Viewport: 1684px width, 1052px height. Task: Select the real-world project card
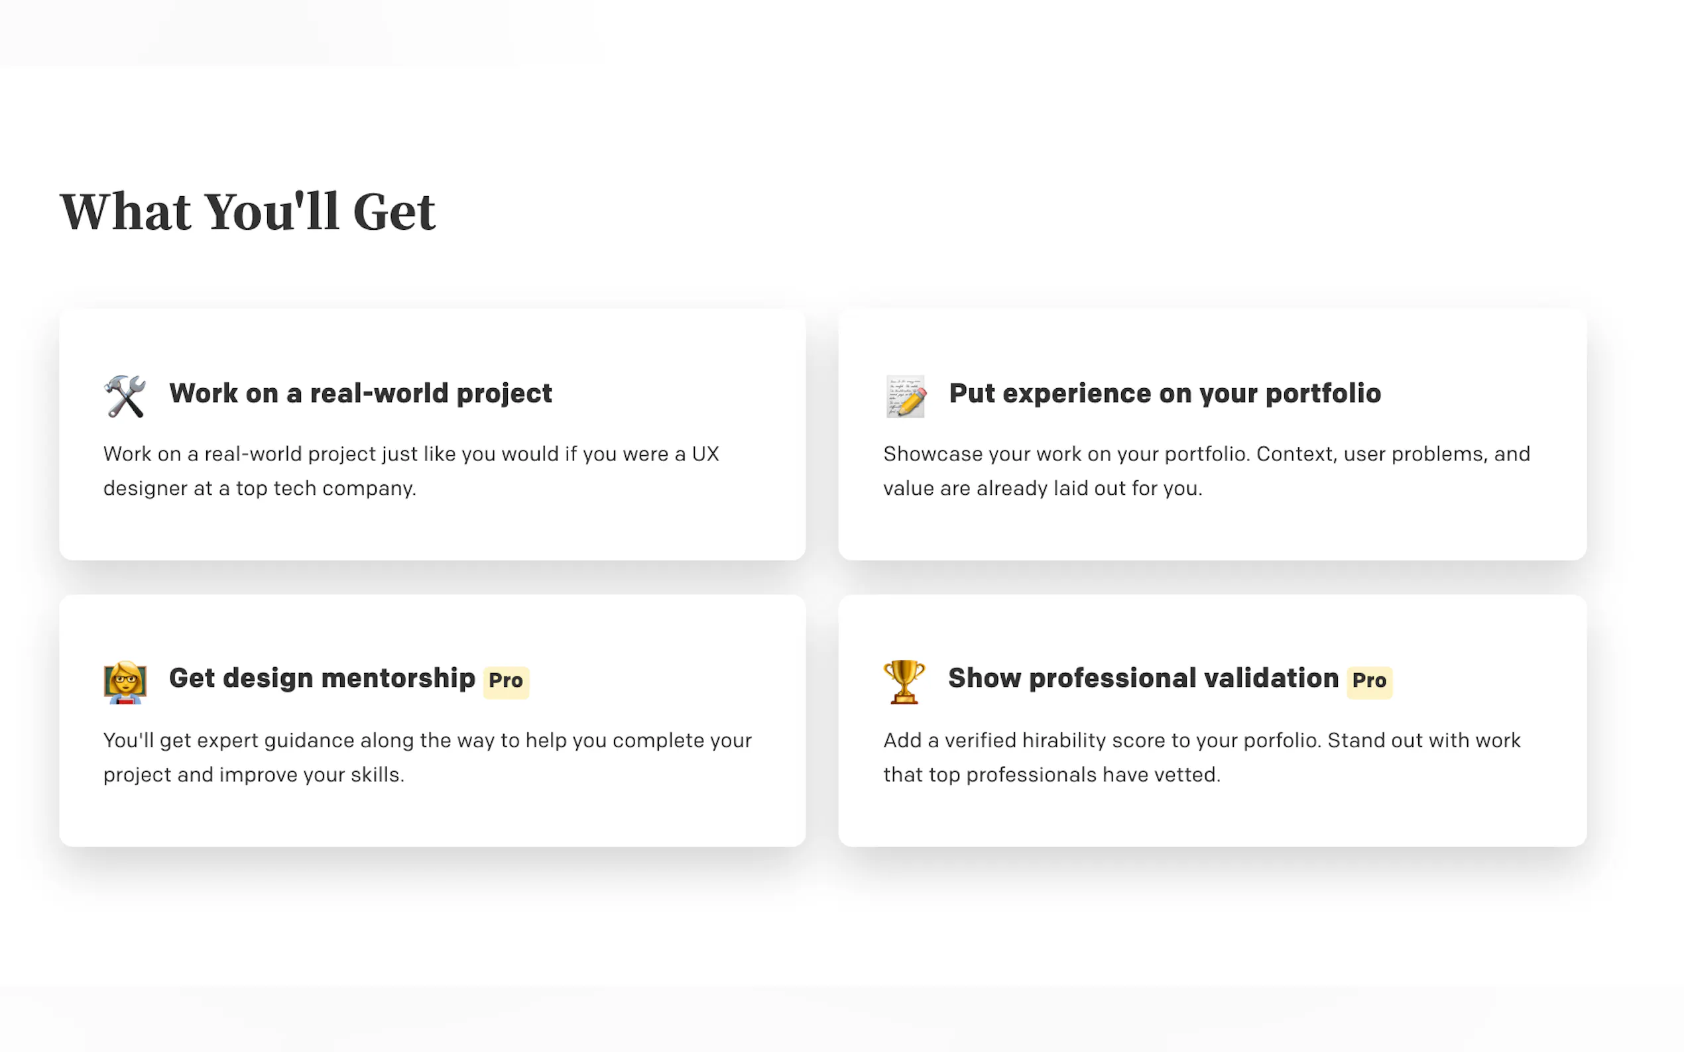432,435
